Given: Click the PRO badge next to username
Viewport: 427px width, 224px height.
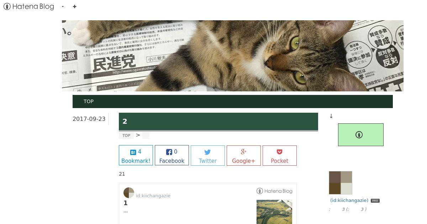Looking at the screenshot, I should 375,201.
